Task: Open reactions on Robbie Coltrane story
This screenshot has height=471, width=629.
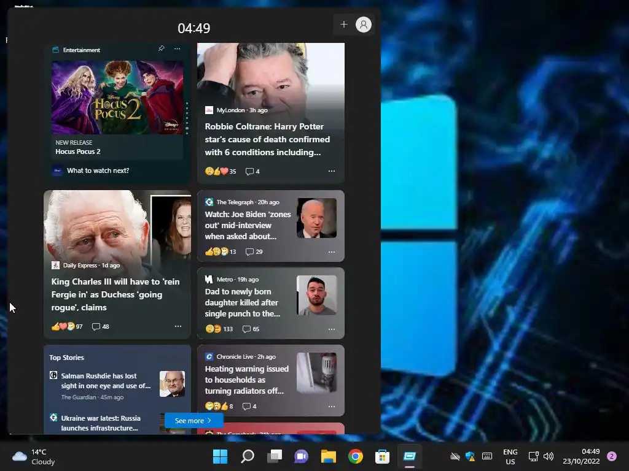Action: click(221, 172)
